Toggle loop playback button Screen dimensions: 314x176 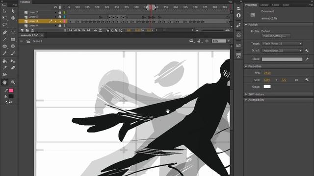[100, 30]
